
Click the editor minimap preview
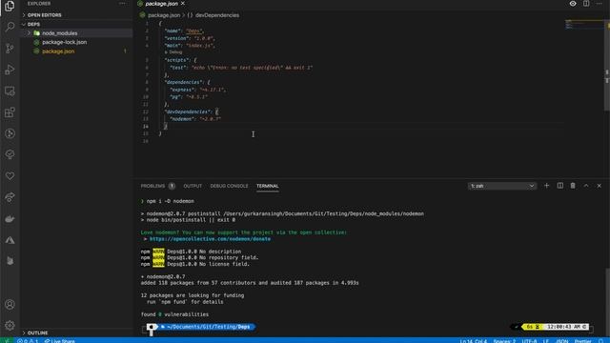coord(583,24)
